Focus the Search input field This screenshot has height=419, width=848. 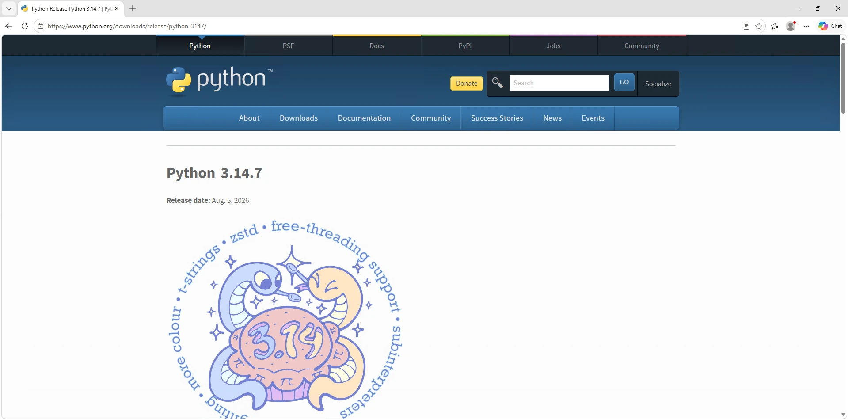559,83
